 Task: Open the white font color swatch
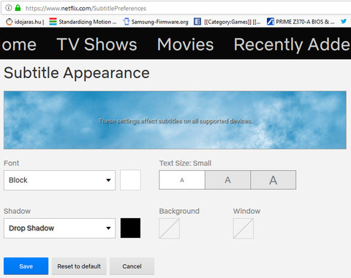130,180
